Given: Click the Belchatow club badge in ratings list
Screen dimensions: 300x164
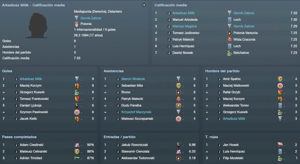Looking at the screenshot, I should tap(230, 53).
